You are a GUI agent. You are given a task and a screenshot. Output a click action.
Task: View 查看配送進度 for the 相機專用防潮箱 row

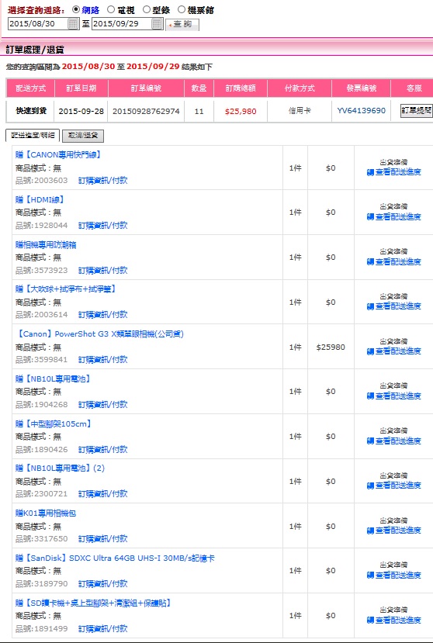coord(394,261)
